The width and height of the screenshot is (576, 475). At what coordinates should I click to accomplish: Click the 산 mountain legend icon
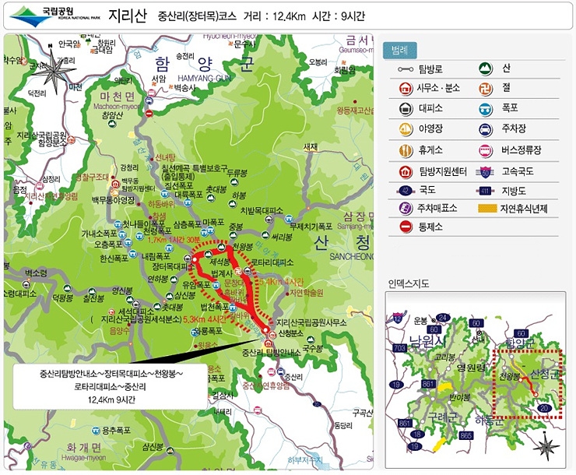[x=486, y=69]
